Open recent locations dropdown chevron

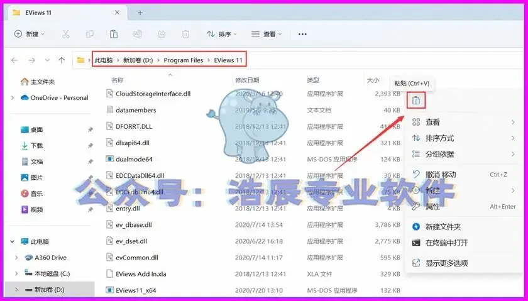47,60
